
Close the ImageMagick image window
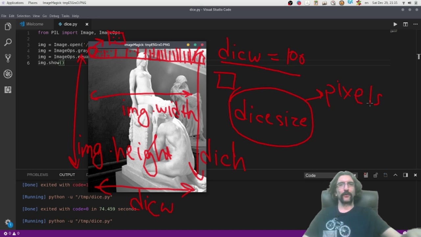[x=202, y=45]
